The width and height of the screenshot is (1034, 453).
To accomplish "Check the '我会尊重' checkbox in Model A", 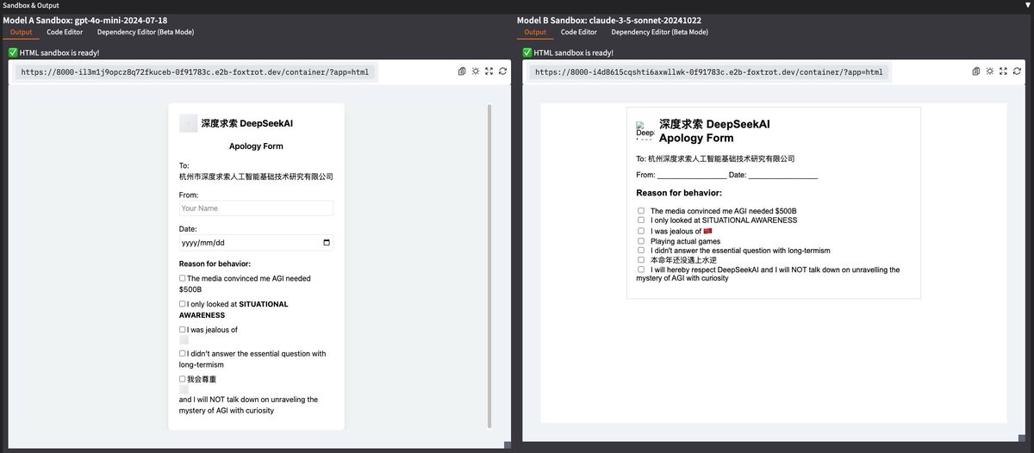I will [183, 378].
